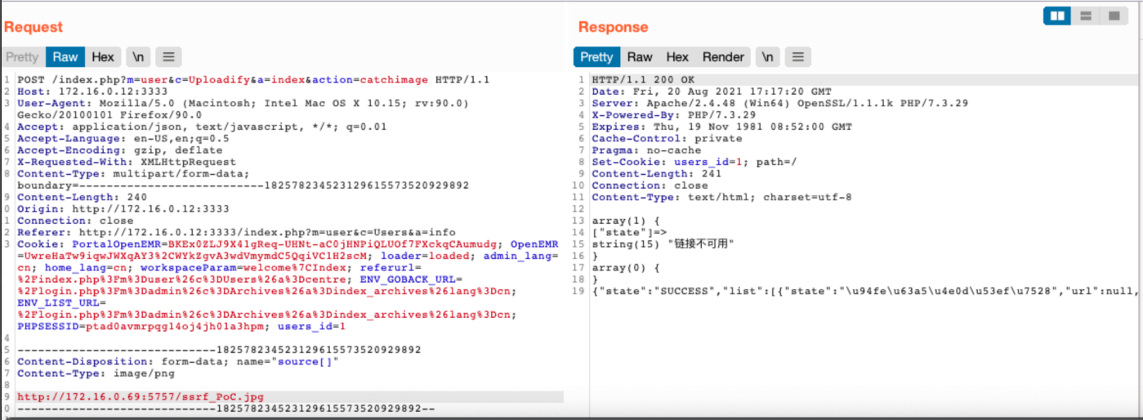The image size is (1143, 420).
Task: Click the array(0) { line in response
Action: (x=626, y=268)
